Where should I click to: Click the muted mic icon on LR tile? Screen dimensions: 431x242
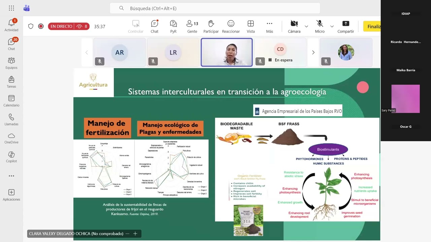tap(153, 61)
